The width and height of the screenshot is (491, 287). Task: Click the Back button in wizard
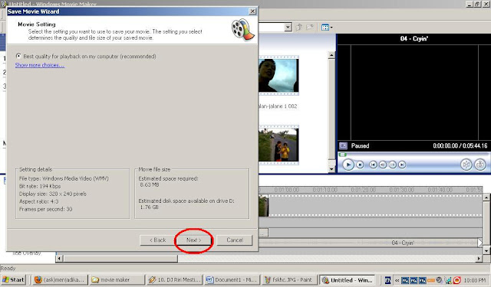(157, 240)
